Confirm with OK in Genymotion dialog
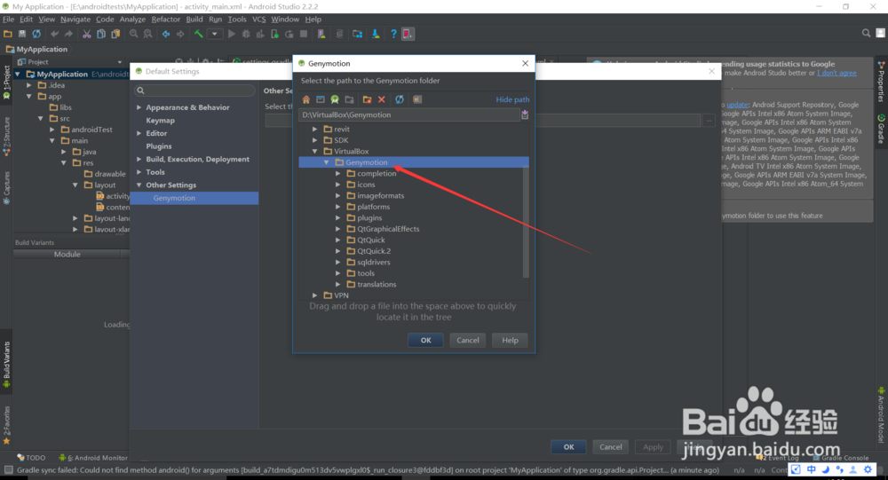This screenshot has width=888, height=480. click(x=426, y=340)
